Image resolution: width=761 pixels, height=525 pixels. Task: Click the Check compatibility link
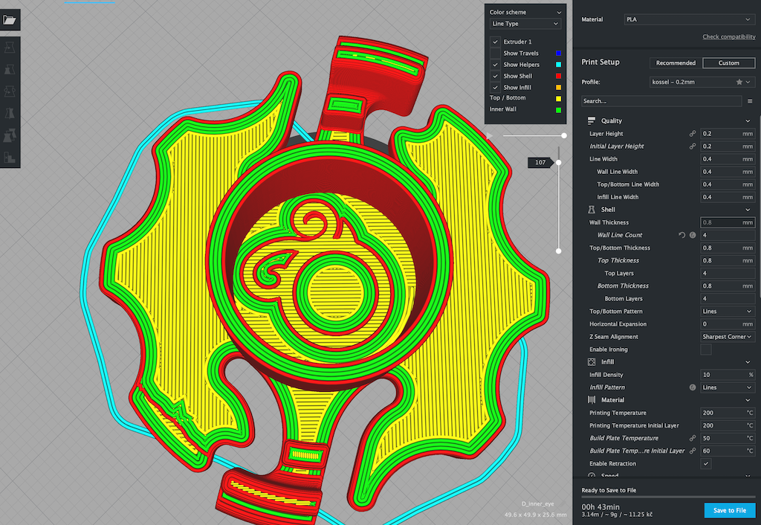(728, 37)
